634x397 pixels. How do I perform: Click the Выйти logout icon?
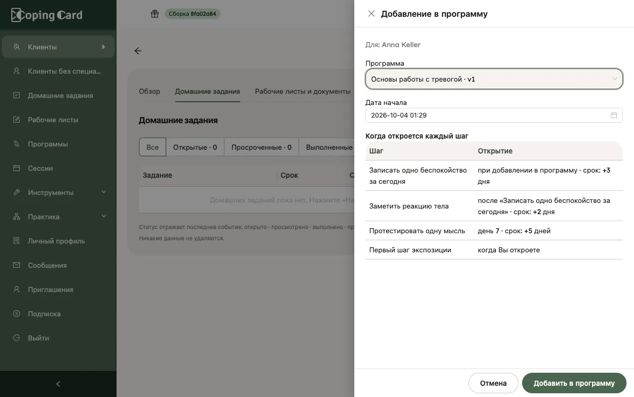click(17, 338)
